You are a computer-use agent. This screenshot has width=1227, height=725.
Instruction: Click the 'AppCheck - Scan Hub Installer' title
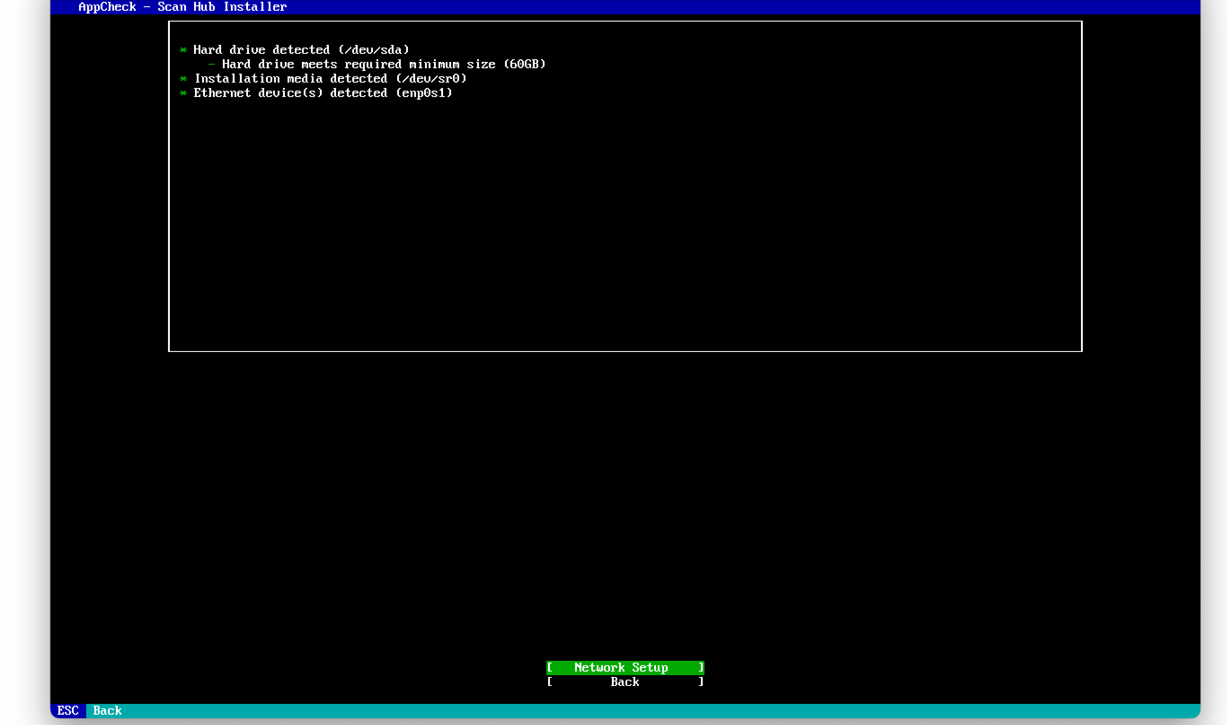[182, 7]
